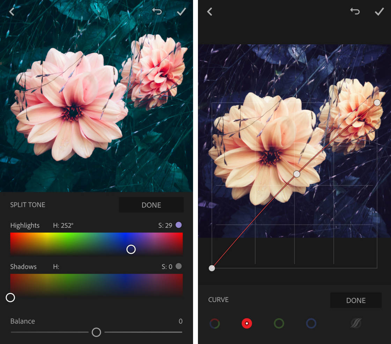Select the red curve channel
Screen dimensions: 391x344
(x=247, y=323)
